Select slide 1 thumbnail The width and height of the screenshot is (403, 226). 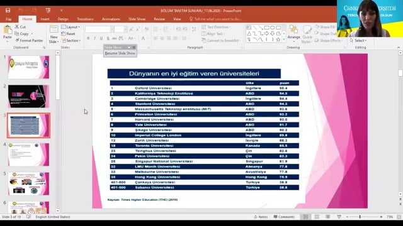point(28,67)
